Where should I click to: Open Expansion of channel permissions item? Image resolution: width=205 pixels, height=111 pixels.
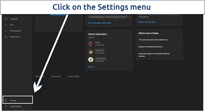(x=150, y=47)
